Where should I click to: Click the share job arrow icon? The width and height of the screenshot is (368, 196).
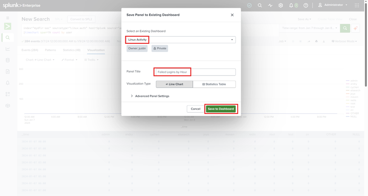click(309, 41)
